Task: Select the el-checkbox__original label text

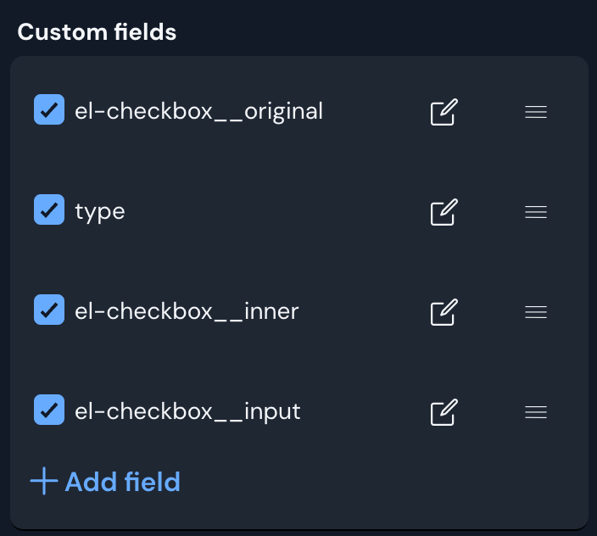Action: click(198, 112)
